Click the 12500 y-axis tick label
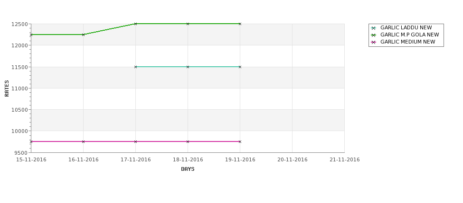 point(19,24)
